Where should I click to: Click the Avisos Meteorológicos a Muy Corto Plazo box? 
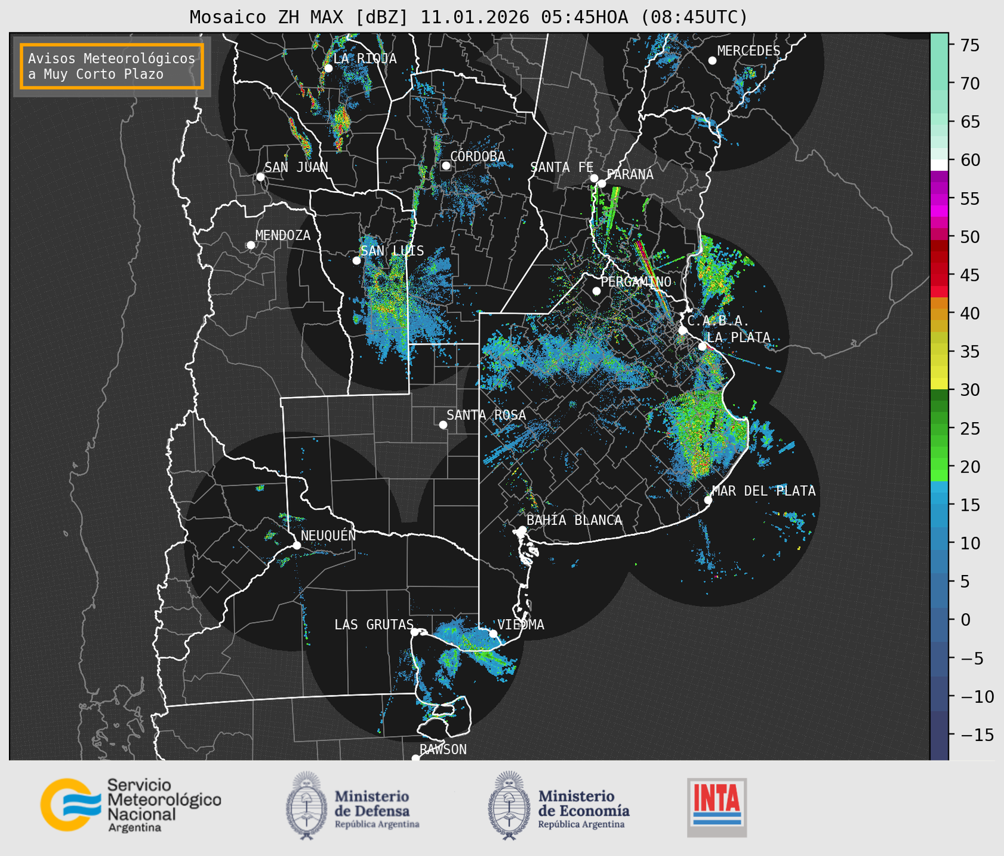tap(112, 66)
